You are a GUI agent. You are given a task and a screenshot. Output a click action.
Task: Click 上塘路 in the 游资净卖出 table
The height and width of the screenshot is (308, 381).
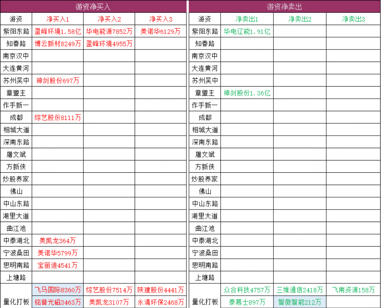tap(205, 278)
